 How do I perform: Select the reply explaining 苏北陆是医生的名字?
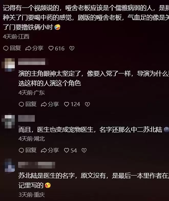pyautogui.click(x=94, y=180)
